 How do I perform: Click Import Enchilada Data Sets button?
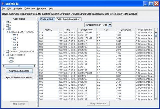click(77, 14)
